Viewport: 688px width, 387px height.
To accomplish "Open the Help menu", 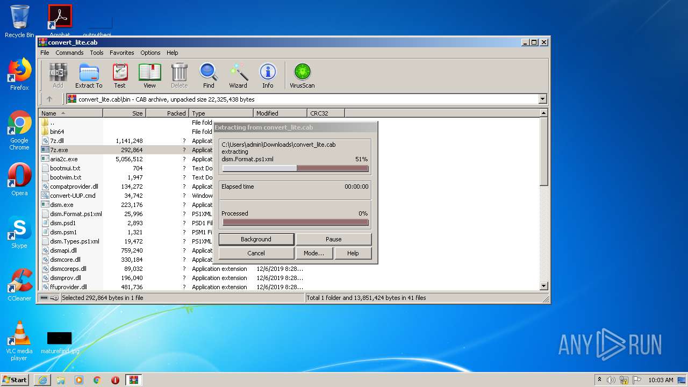I will click(172, 53).
